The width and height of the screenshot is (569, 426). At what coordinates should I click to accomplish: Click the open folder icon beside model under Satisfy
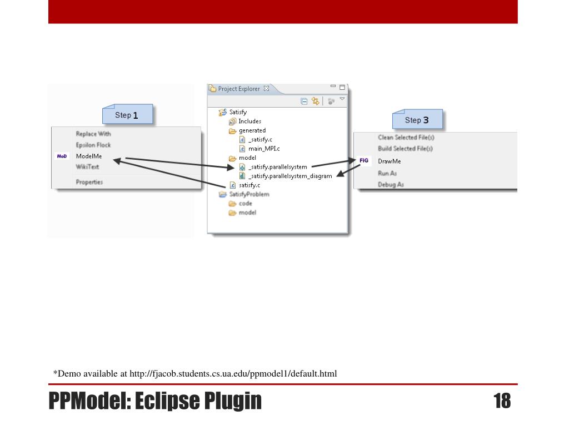click(x=233, y=158)
